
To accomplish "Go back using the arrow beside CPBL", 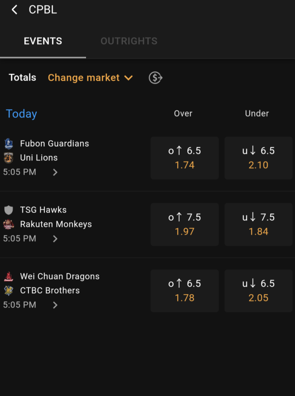I will 14,10.
